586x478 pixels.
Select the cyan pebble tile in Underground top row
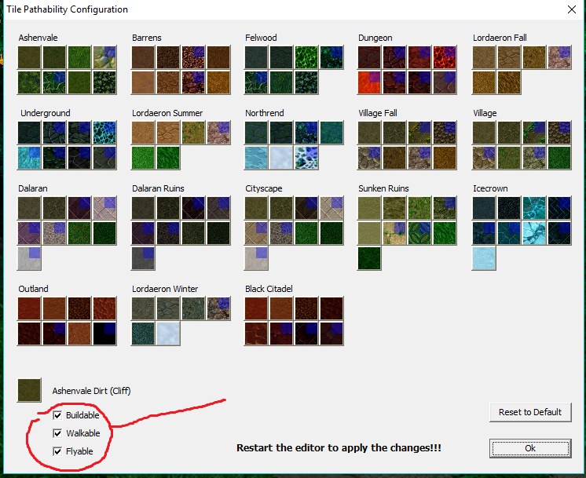[x=104, y=133]
